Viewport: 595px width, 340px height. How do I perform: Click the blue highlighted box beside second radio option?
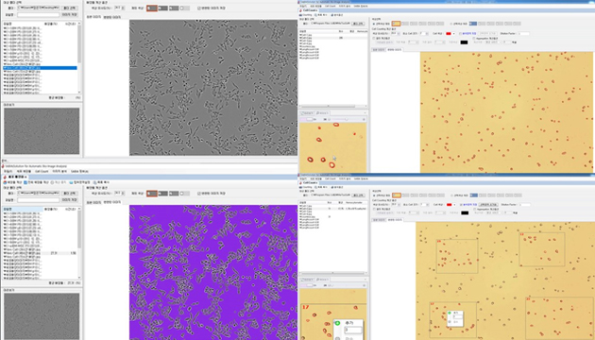[473, 24]
